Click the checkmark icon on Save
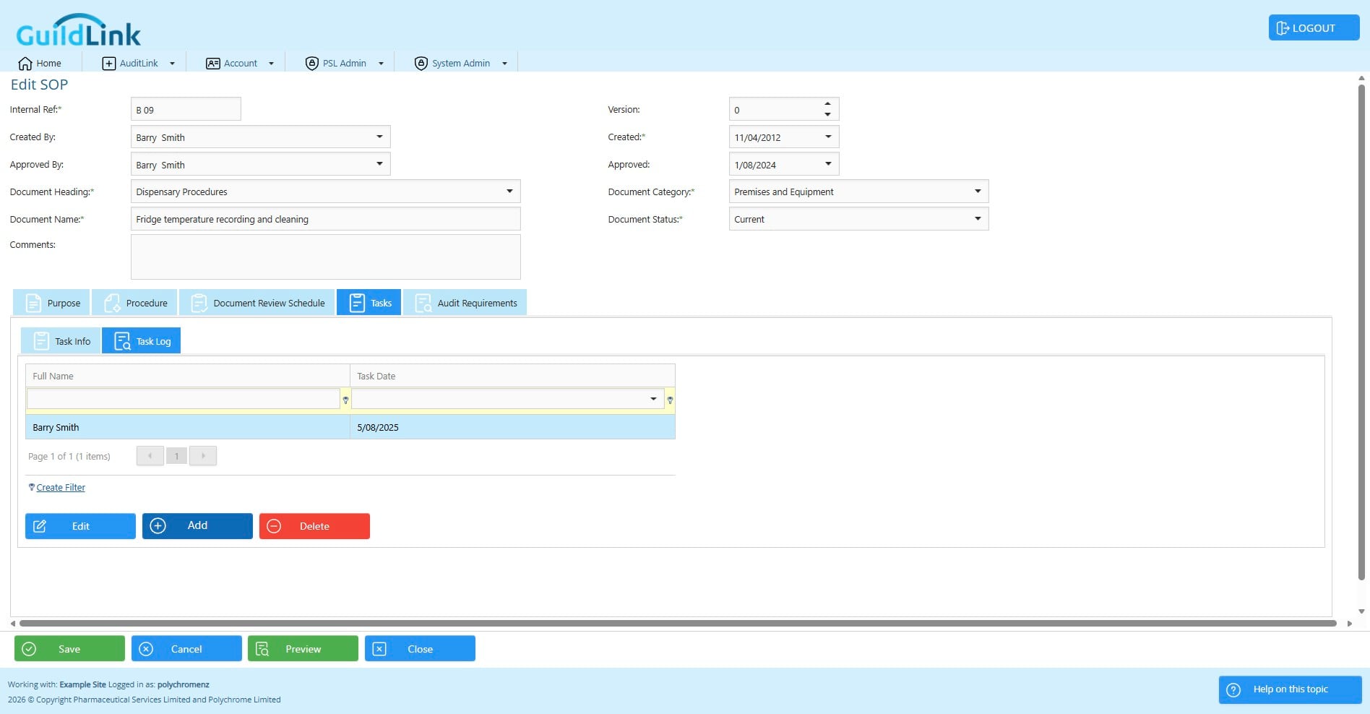This screenshot has width=1370, height=714. click(29, 649)
